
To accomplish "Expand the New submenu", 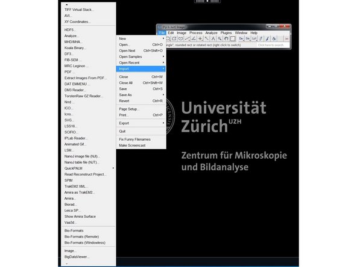I will (x=141, y=38).
